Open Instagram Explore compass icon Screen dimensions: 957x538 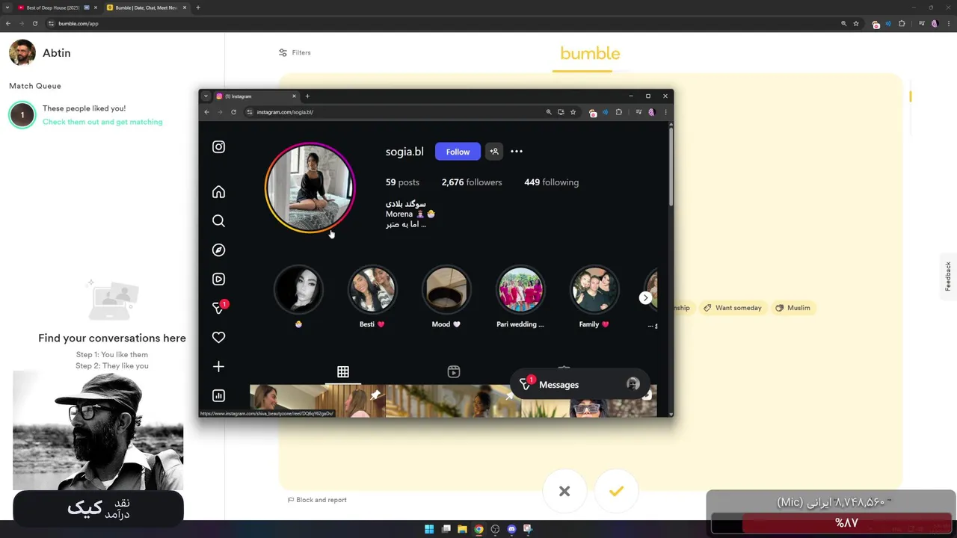tap(218, 250)
